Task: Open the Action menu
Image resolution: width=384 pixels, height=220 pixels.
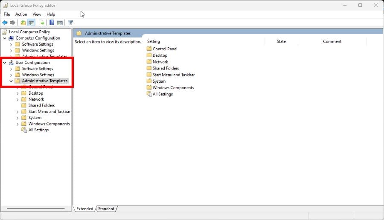Action: [x=21, y=14]
